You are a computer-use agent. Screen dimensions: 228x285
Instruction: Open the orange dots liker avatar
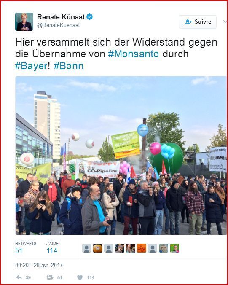(142, 248)
